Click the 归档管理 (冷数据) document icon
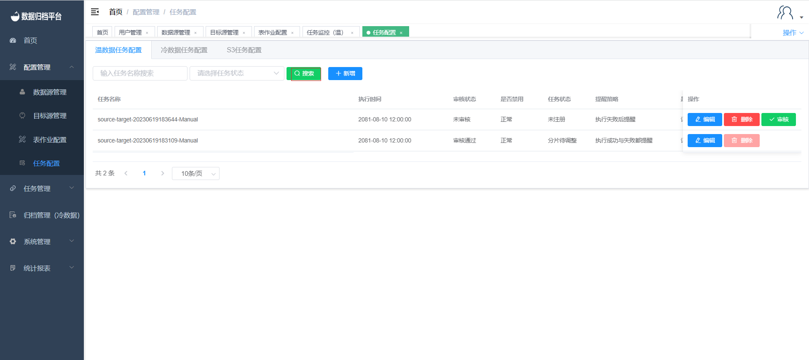Screen dimensions: 809x360 click(x=13, y=215)
